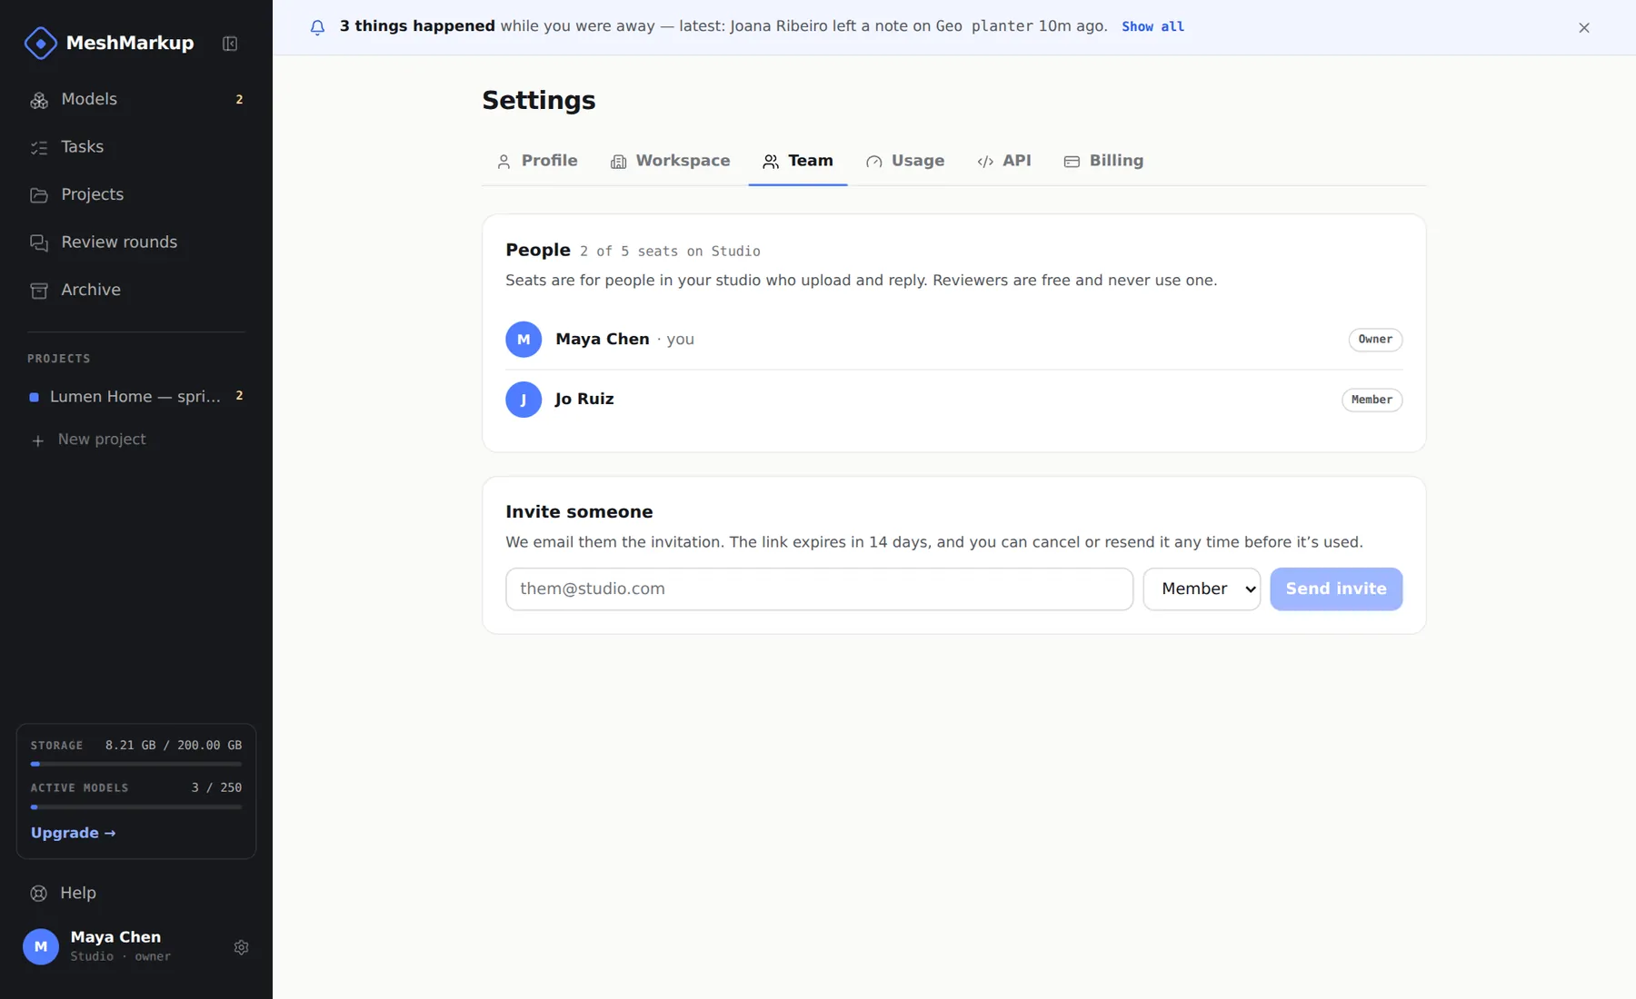Screen dimensions: 1636x999
Task: Open settings via the gear icon beside Maya Chen
Action: pyautogui.click(x=241, y=947)
